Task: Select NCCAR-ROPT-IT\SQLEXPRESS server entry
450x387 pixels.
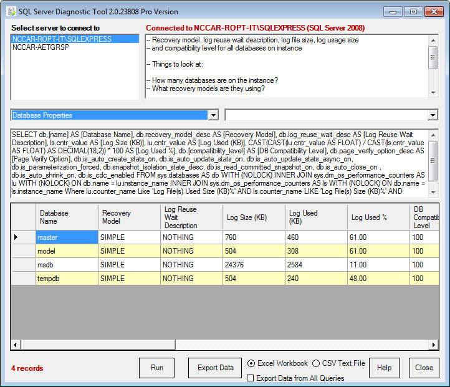Action: (62, 39)
